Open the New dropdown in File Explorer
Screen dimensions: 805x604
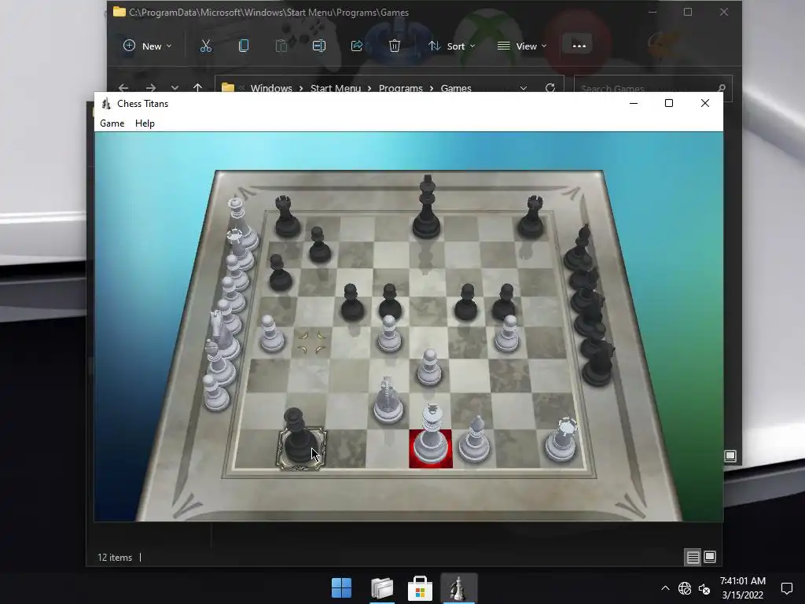click(147, 46)
